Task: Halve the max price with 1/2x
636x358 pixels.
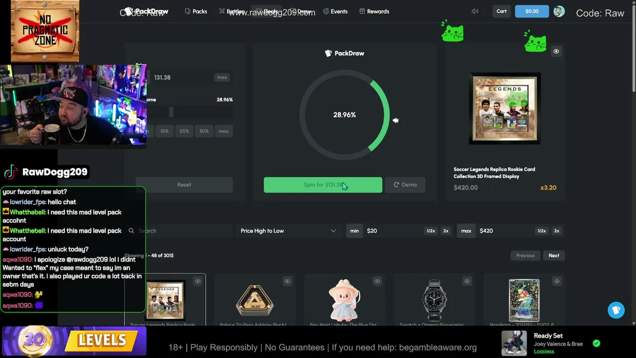Action: [542, 231]
